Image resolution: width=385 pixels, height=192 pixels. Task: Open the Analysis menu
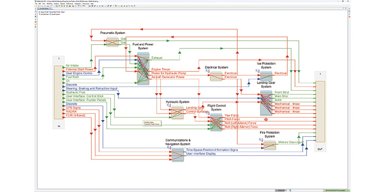[56, 4]
